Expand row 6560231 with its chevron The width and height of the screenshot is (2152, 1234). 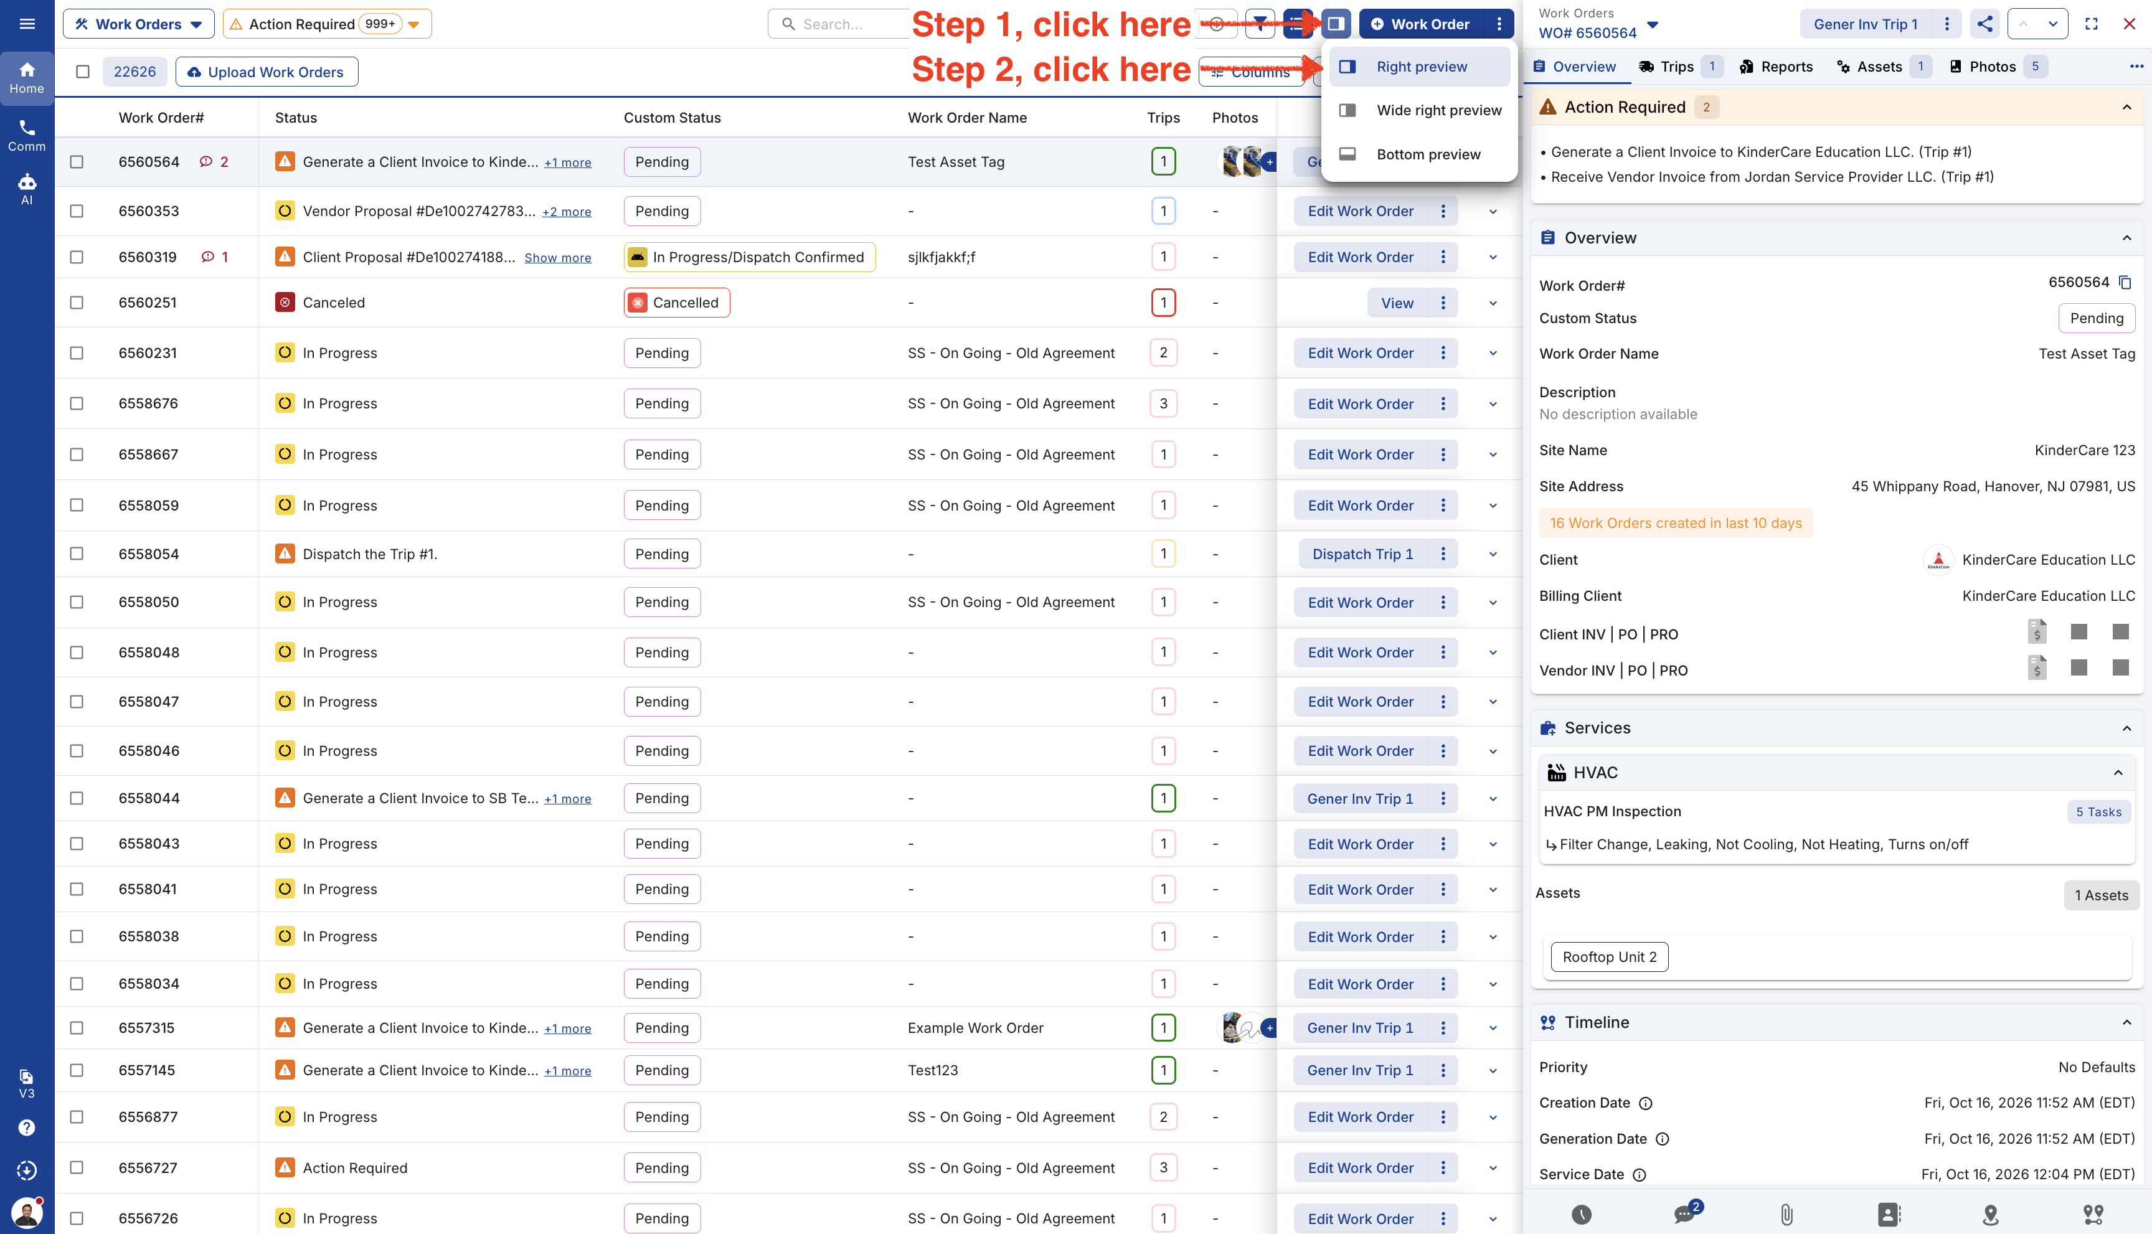pos(1493,352)
